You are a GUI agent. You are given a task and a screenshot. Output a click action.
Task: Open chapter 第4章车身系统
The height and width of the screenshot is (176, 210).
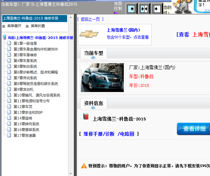pos(25,61)
